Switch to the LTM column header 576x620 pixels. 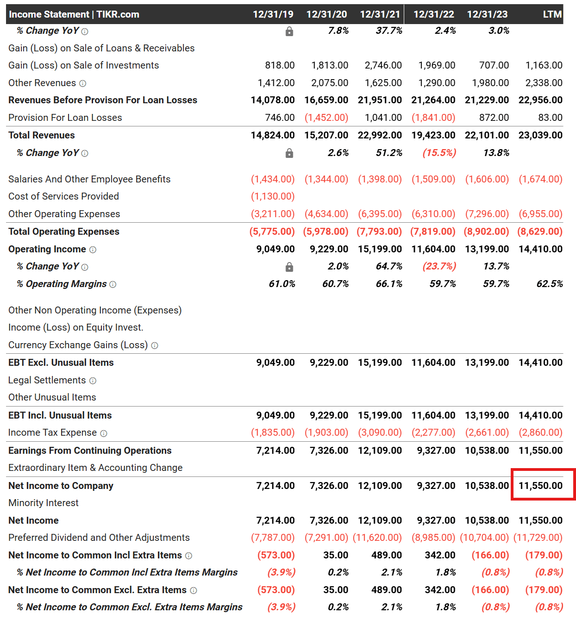tap(552, 14)
